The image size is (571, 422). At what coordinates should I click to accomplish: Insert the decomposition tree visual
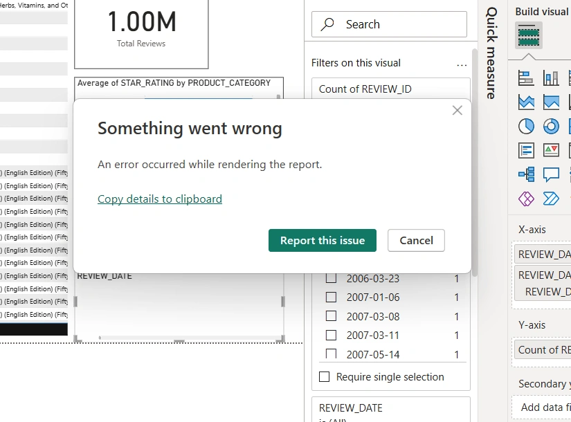tap(526, 174)
